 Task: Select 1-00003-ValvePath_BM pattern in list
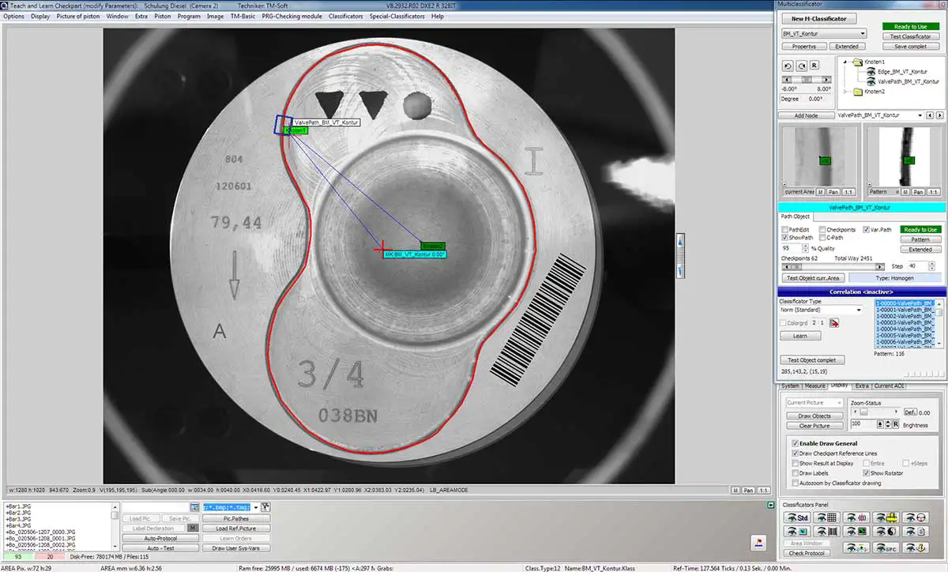click(905, 322)
